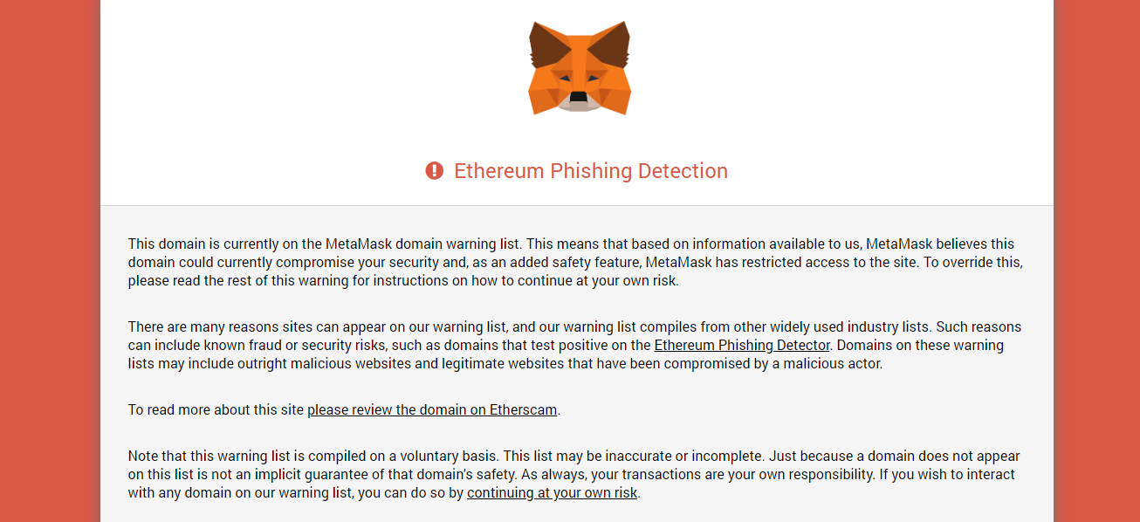Click the MetaMask fox logo
Image resolution: width=1140 pixels, height=522 pixels.
point(580,68)
